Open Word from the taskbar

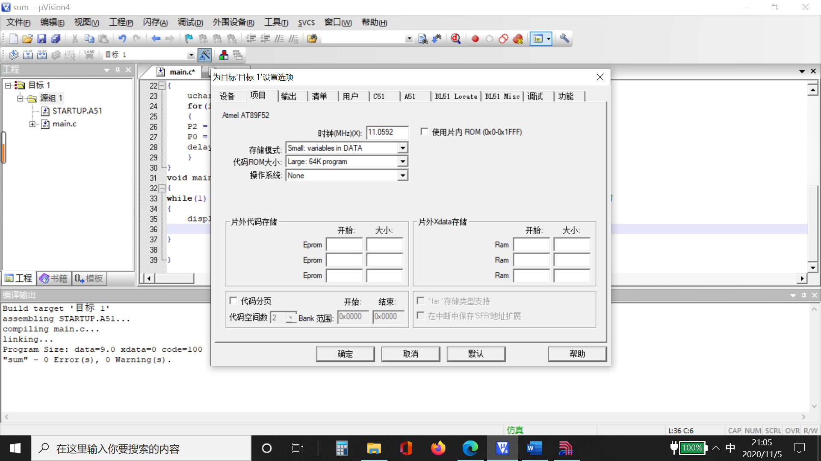(534, 448)
